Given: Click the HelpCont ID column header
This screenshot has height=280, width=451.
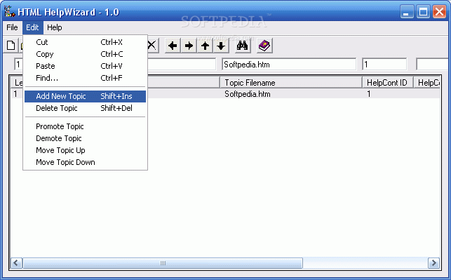Looking at the screenshot, I should (387, 83).
